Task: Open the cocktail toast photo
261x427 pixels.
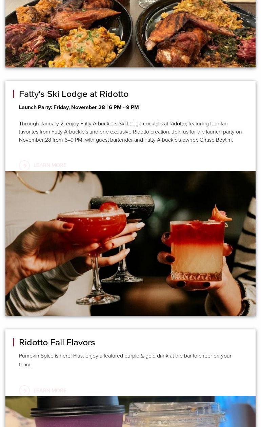Action: click(x=130, y=243)
